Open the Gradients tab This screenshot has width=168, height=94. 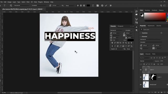pyautogui.click(x=154, y=10)
